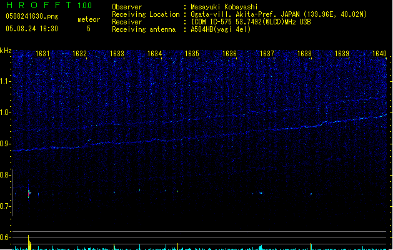Select the 1640 time marker
Viewport: 393px width, 250px height.
380,54
